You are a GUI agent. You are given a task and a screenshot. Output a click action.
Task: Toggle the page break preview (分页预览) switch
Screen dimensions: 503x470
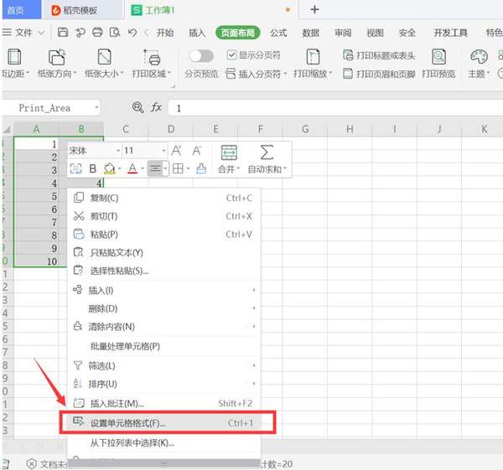tap(201, 55)
